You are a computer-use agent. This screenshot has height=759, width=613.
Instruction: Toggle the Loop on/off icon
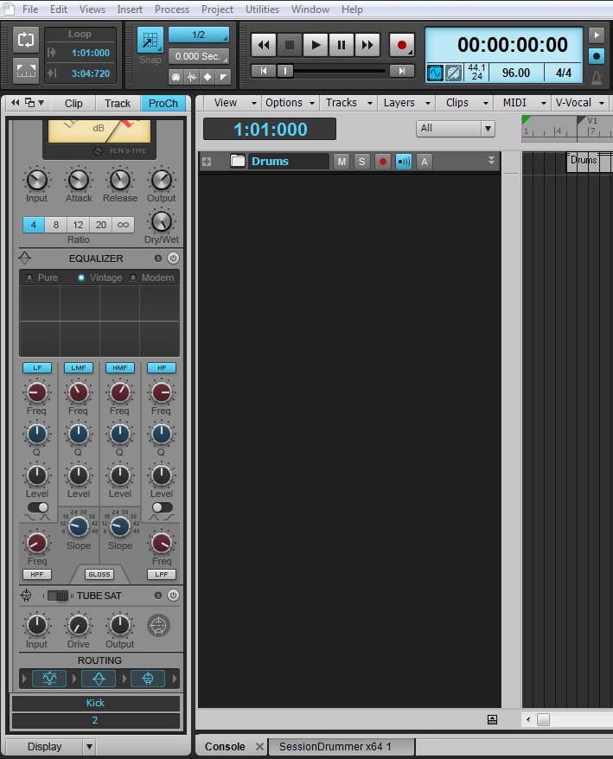26,40
